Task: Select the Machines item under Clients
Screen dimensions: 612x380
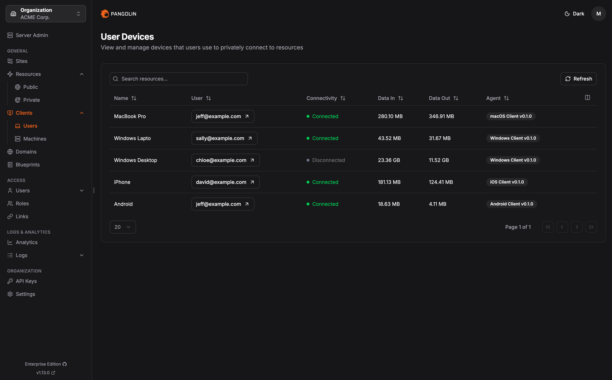Action: coord(34,138)
